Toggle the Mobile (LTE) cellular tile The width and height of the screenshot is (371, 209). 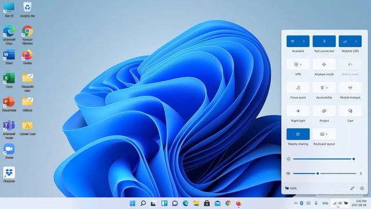[x=345, y=41]
